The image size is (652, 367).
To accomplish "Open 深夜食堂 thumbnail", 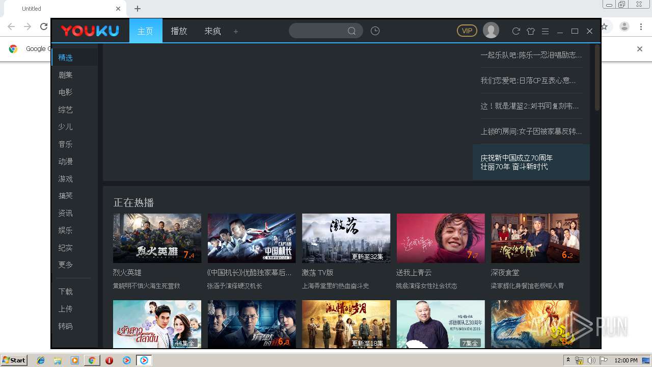I will pyautogui.click(x=535, y=238).
